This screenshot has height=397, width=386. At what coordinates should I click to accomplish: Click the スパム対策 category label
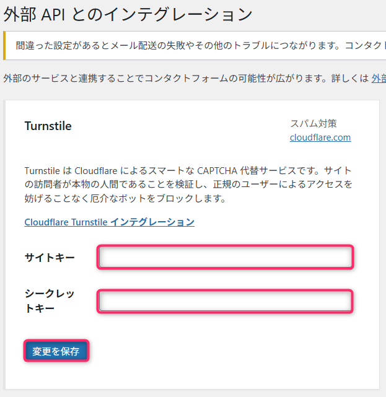pos(313,123)
